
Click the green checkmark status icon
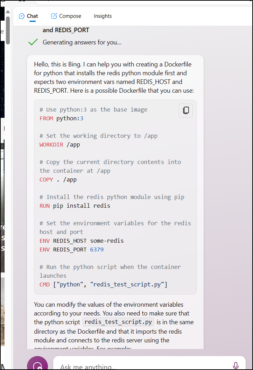33,42
